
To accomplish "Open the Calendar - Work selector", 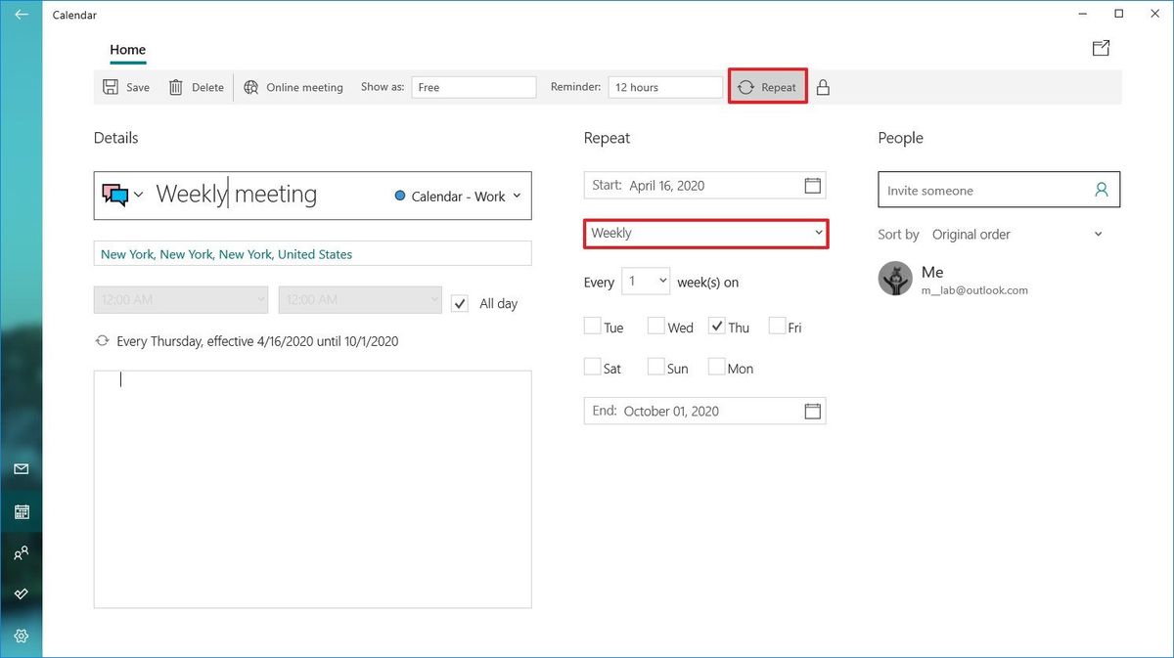I will pyautogui.click(x=457, y=196).
